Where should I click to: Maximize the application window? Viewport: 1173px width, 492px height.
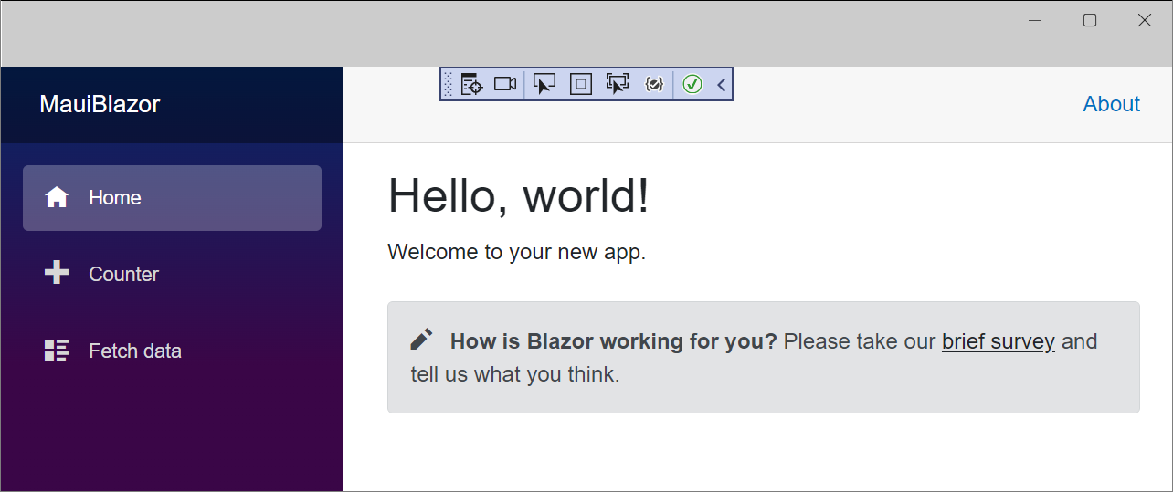click(1090, 21)
